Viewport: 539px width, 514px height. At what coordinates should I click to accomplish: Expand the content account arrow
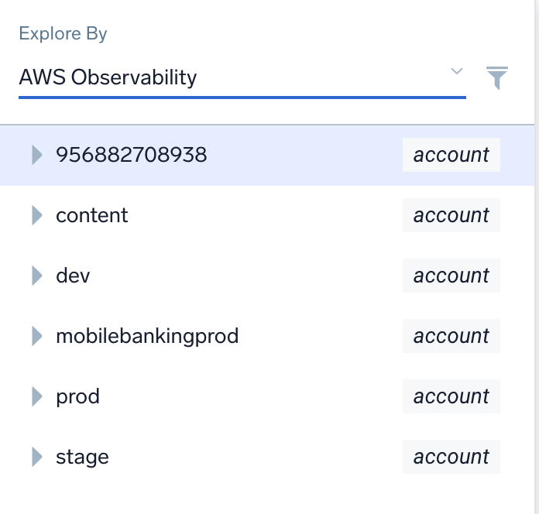point(36,215)
